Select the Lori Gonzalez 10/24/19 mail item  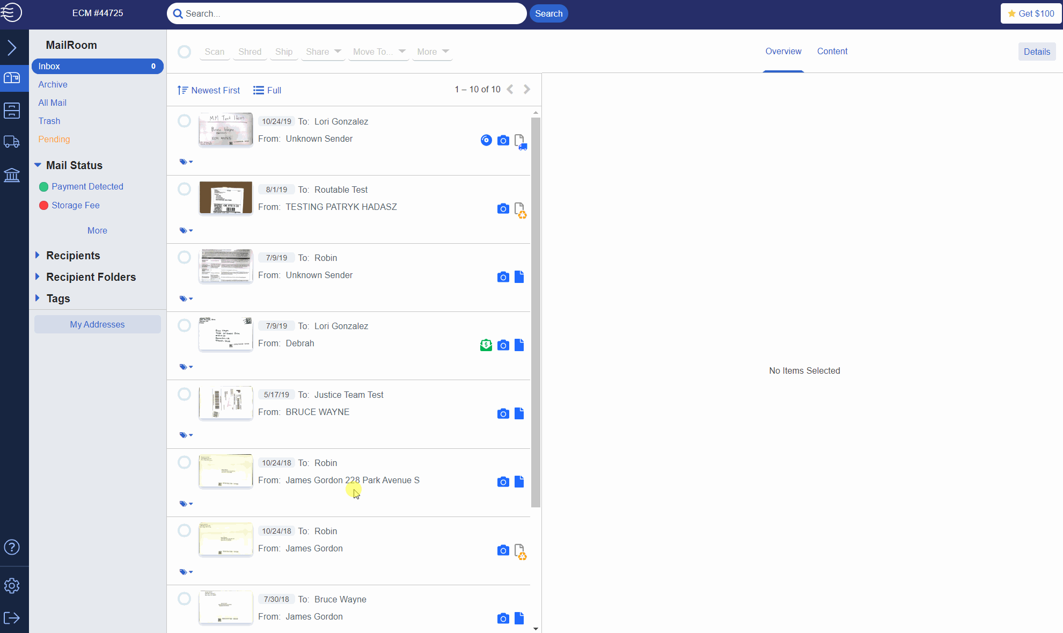coord(184,121)
